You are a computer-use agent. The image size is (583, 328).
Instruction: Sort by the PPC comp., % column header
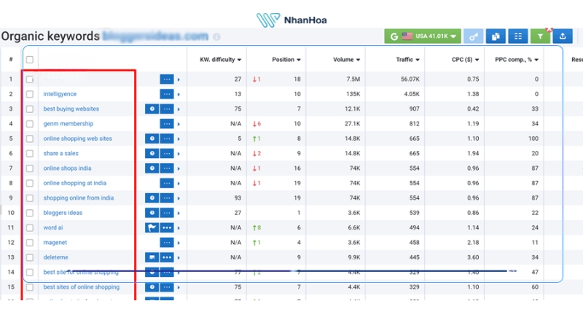click(x=517, y=60)
